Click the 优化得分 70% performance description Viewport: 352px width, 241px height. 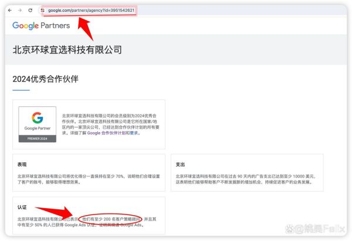coord(89,179)
